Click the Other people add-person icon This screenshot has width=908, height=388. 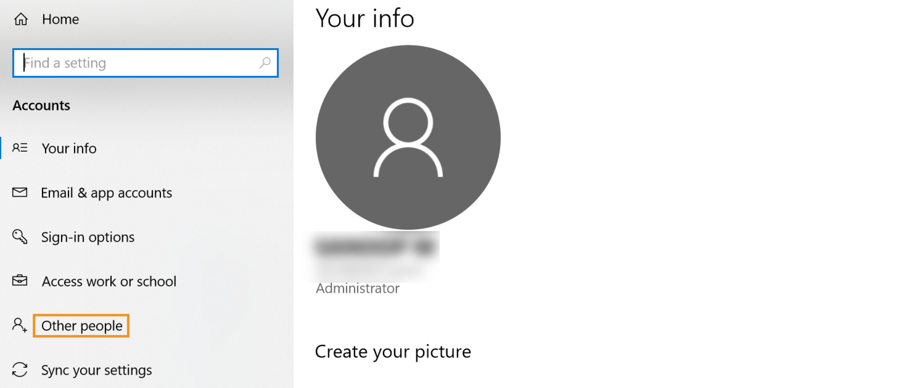(x=20, y=325)
